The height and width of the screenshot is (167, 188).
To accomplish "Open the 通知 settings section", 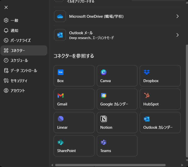I will 24,30.
